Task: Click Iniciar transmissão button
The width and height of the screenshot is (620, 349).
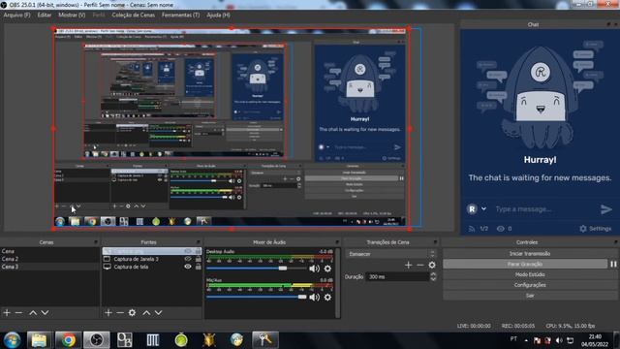Action: (530, 254)
